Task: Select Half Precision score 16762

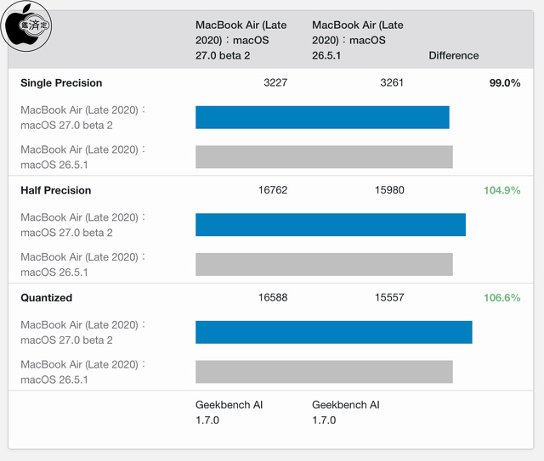Action: [x=273, y=190]
